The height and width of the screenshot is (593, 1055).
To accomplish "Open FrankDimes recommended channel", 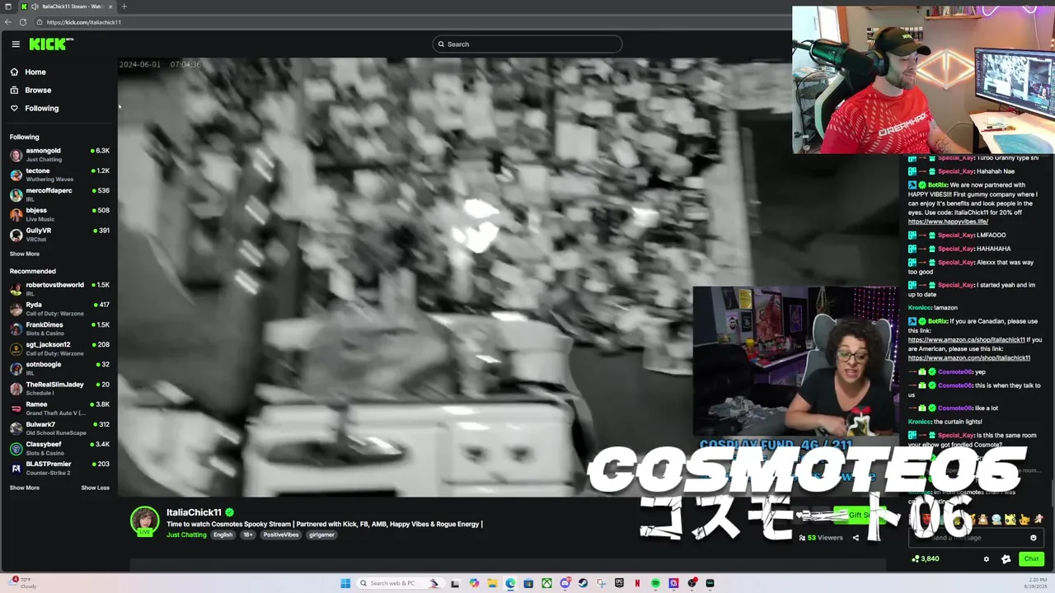I will (x=59, y=328).
